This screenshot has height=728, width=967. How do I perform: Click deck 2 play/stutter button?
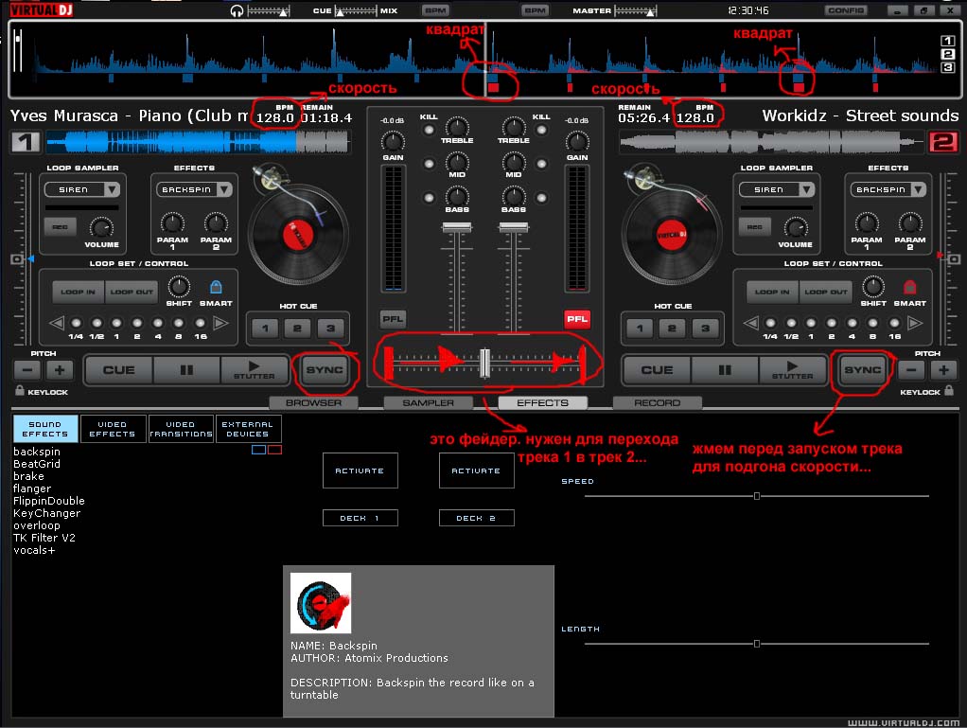(x=793, y=369)
